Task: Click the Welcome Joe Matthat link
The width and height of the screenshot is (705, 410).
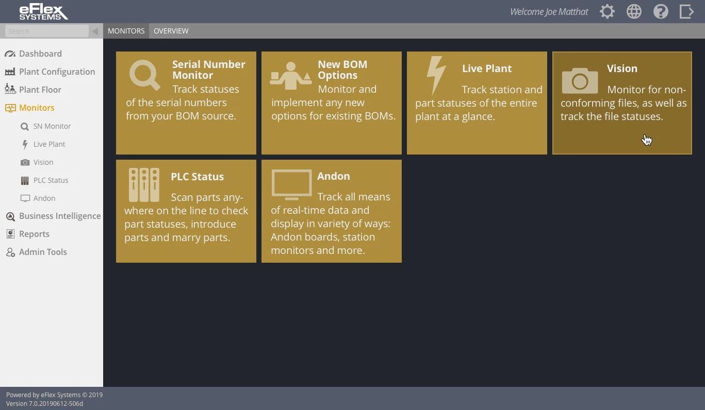Action: pos(548,11)
